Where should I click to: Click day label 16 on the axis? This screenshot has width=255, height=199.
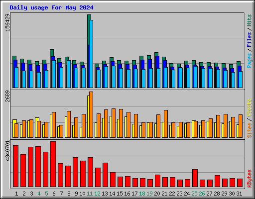tap(127, 194)
